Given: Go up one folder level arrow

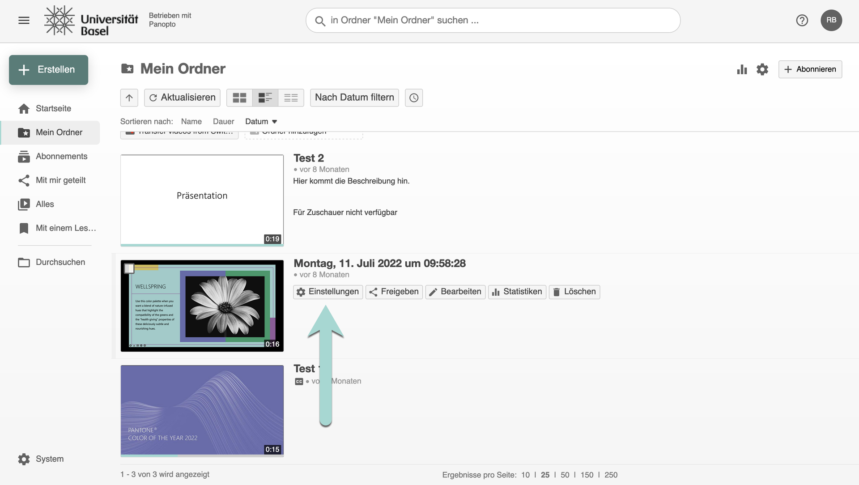Looking at the screenshot, I should tap(129, 98).
